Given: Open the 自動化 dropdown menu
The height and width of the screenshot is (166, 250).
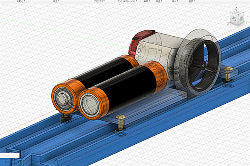Looking at the screenshot, I should 21,1.
